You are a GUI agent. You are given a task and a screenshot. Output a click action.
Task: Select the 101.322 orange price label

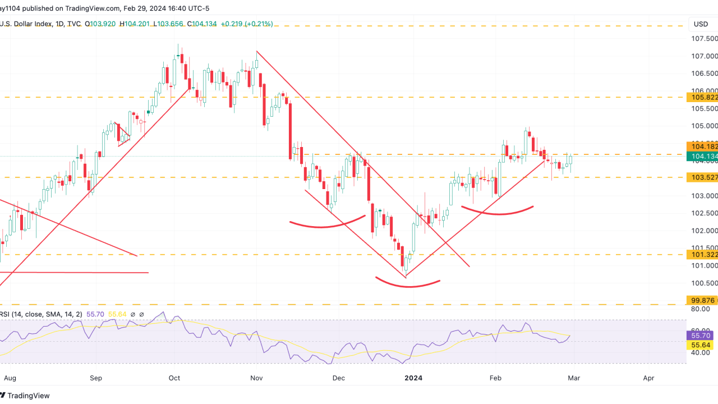(702, 254)
